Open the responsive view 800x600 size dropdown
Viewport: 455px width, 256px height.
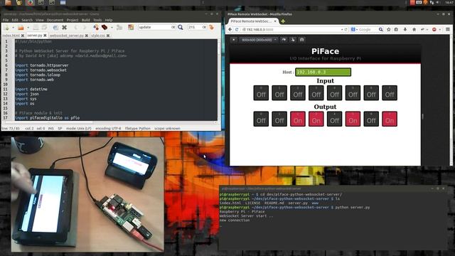(259, 40)
